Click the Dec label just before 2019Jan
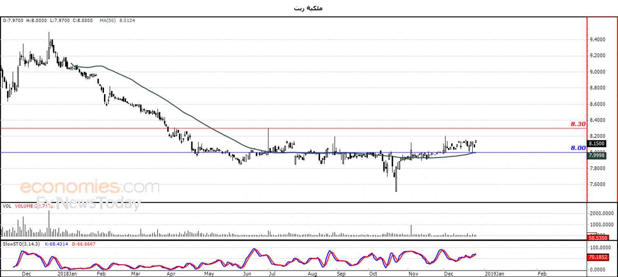This screenshot has width=618, height=277. tap(449, 274)
